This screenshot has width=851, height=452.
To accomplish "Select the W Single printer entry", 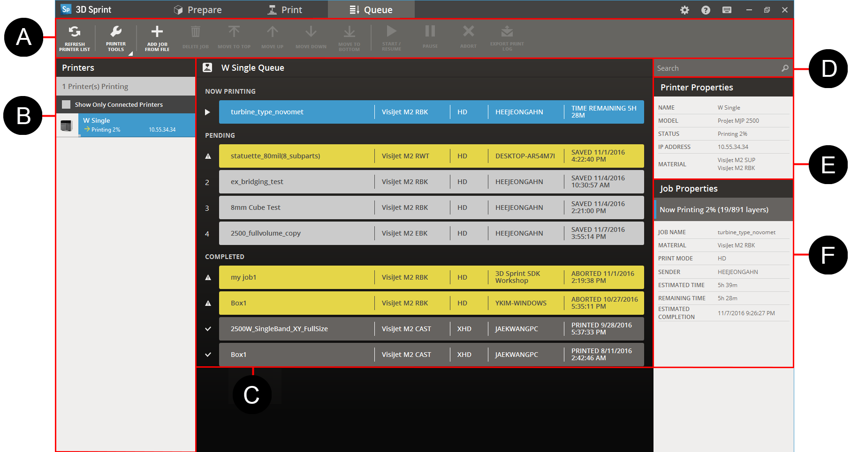I will click(x=126, y=125).
